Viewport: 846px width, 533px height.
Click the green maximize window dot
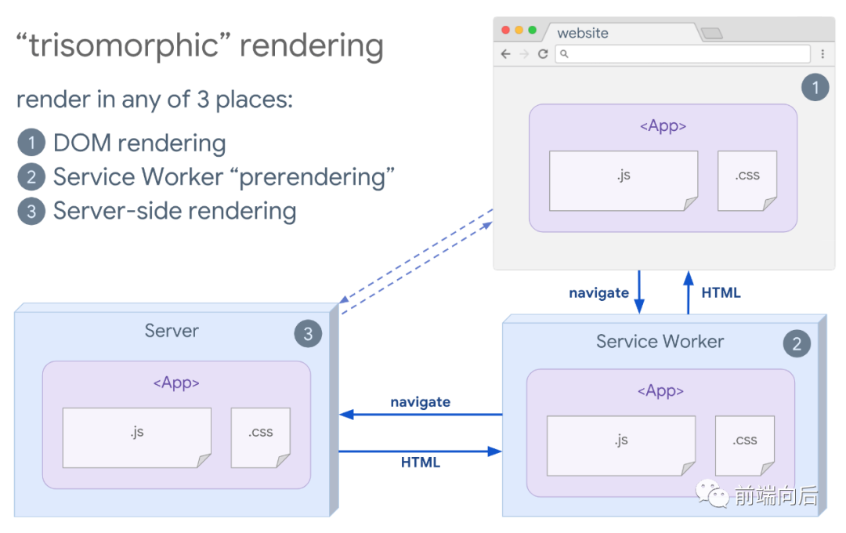pos(533,31)
